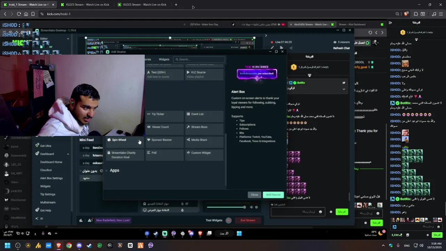Open Kick channel points shop icon
Viewport: 446px width, 251px height.
tap(407, 235)
